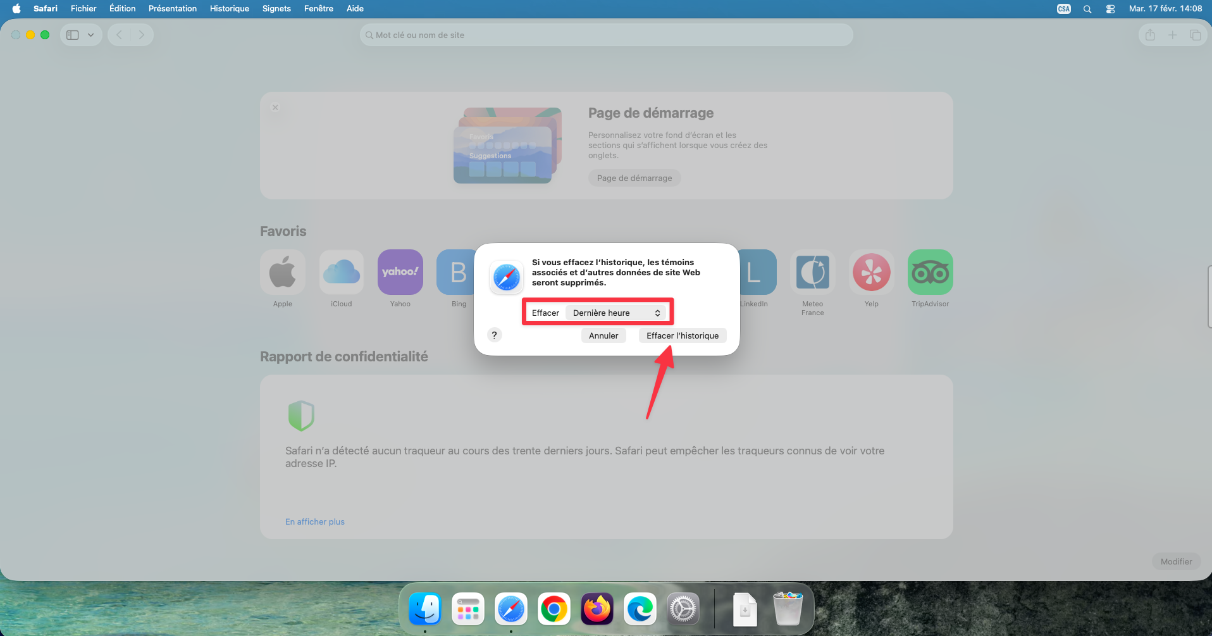Toggle the Safari sidebar
The height and width of the screenshot is (636, 1212).
click(73, 35)
